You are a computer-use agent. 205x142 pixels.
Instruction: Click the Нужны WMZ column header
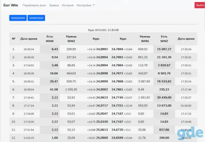71,39
